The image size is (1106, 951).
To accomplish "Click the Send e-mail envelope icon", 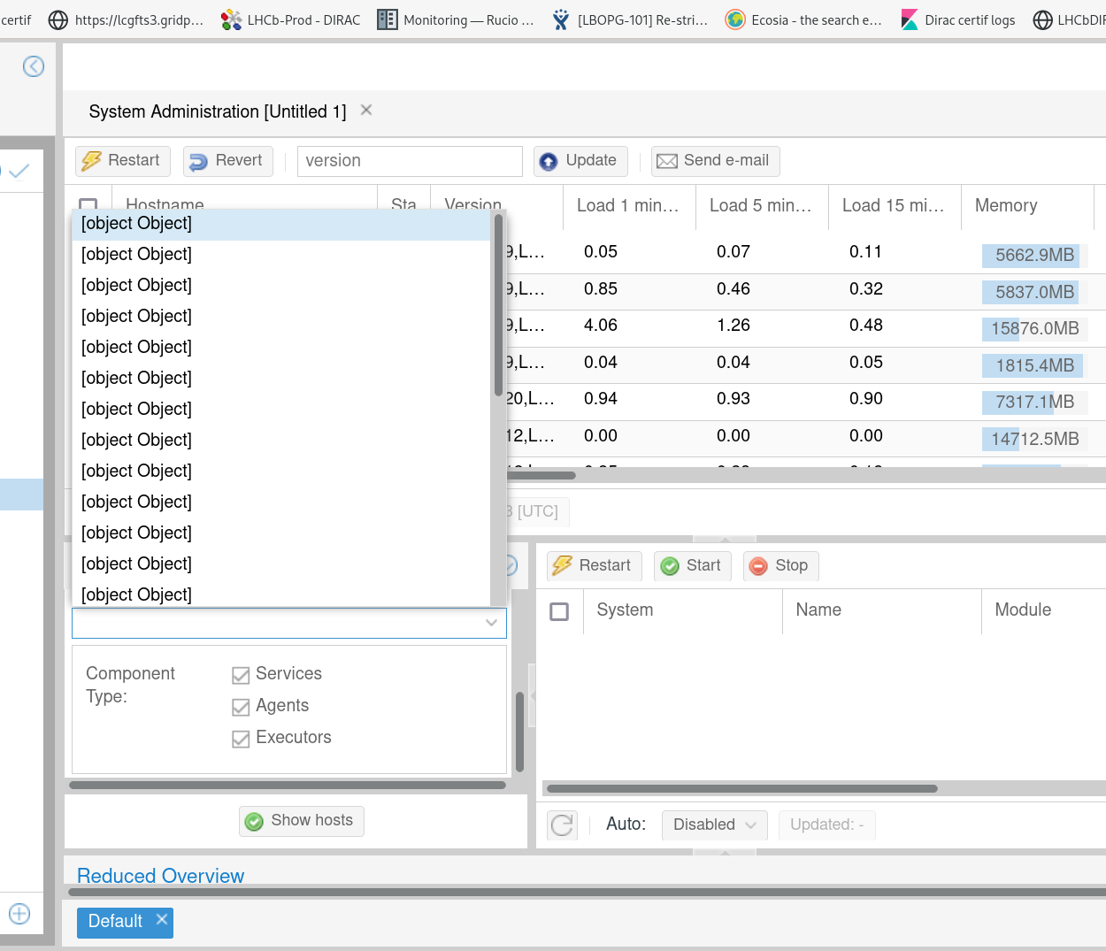I will click(x=667, y=161).
